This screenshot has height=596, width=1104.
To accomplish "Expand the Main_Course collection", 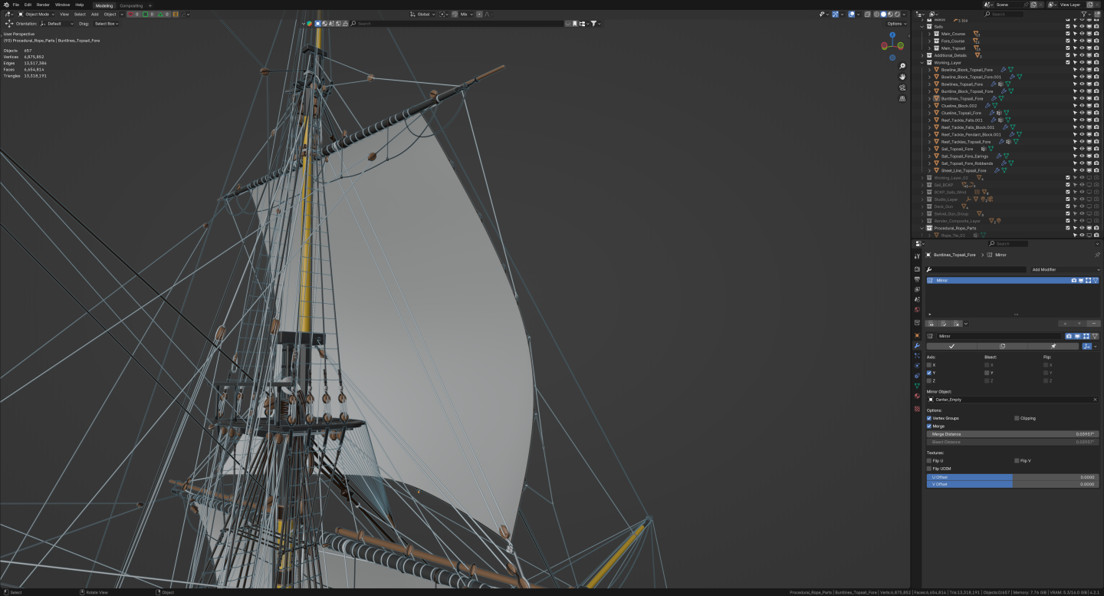I will tap(929, 34).
